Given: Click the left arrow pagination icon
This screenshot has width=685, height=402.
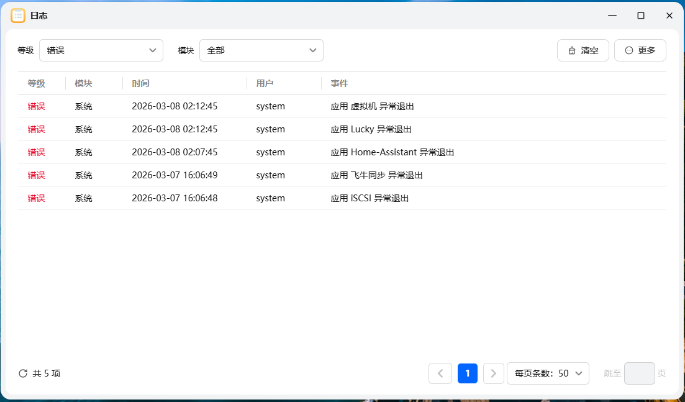Looking at the screenshot, I should coord(440,373).
